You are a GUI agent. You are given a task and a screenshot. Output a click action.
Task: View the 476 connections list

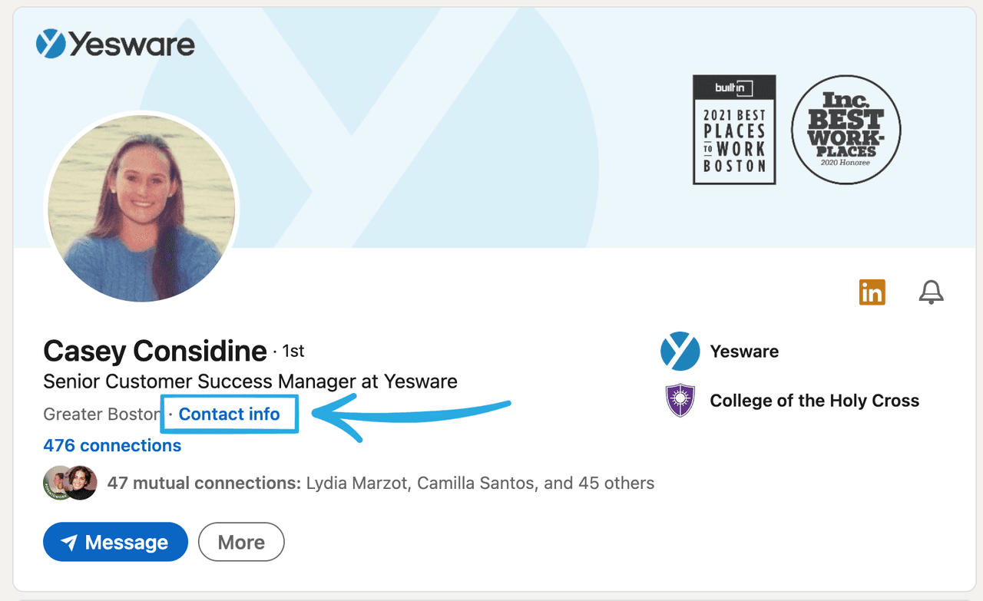point(112,445)
